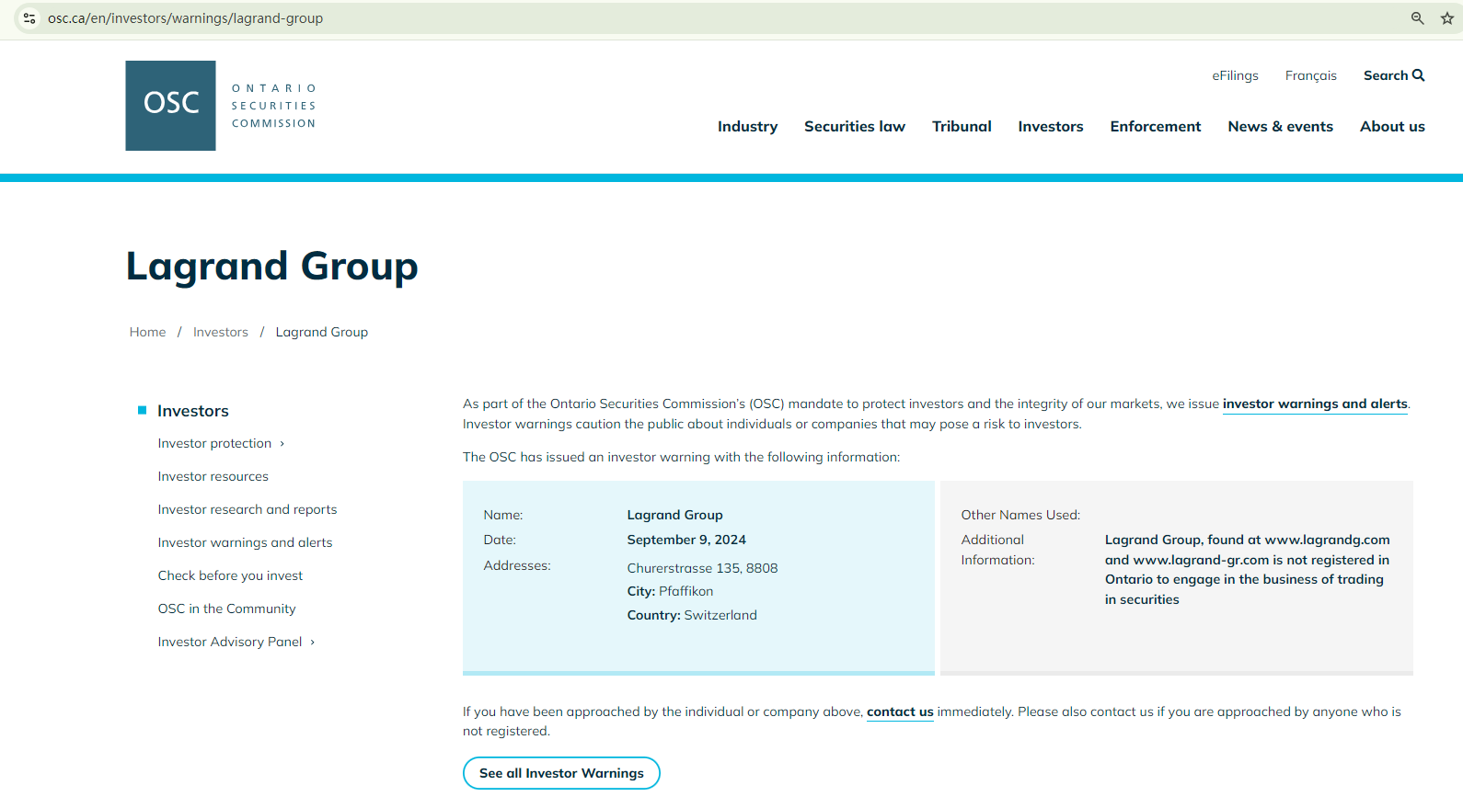Open the Tribunal menu
Screen dimensions: 1463x808
coord(962,127)
